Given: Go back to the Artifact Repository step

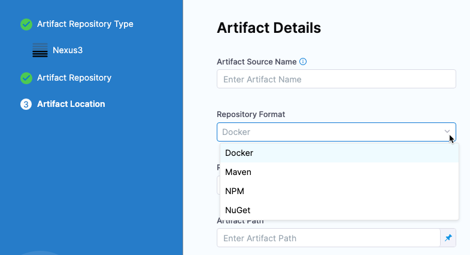Looking at the screenshot, I should click(x=74, y=78).
